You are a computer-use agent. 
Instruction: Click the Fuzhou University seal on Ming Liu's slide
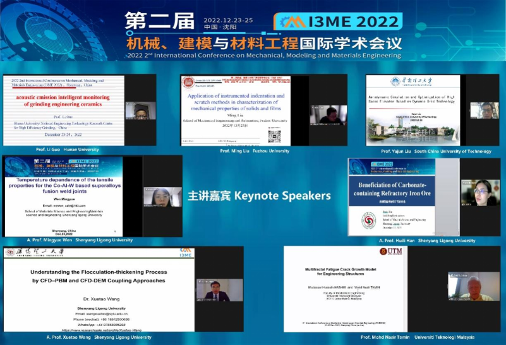[x=188, y=82]
